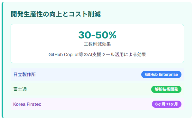The width and height of the screenshot is (194, 119).
Task: Click the 30-50% statistic figure
Action: (97, 35)
